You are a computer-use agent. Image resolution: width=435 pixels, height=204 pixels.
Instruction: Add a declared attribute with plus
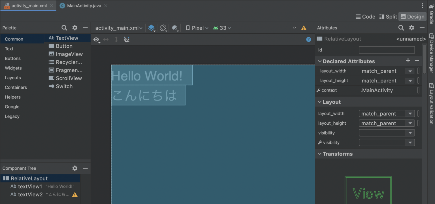click(408, 60)
